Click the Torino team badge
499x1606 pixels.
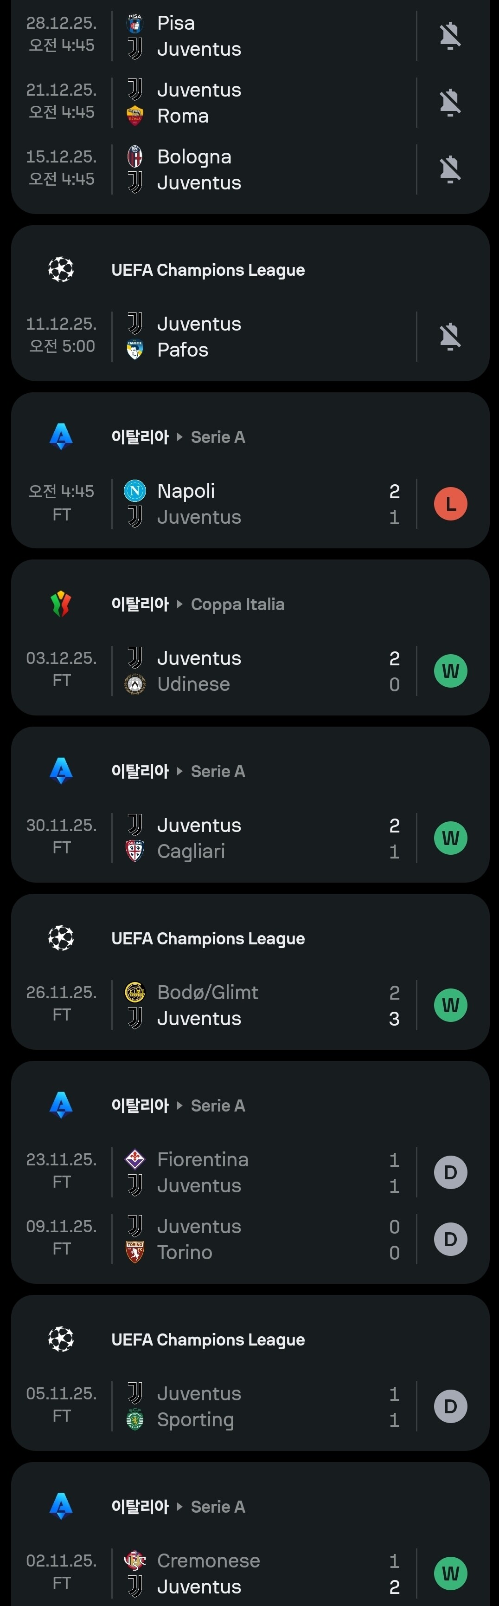135,1252
